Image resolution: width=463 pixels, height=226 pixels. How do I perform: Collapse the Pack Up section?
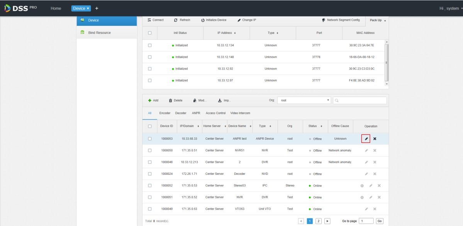[x=378, y=20]
